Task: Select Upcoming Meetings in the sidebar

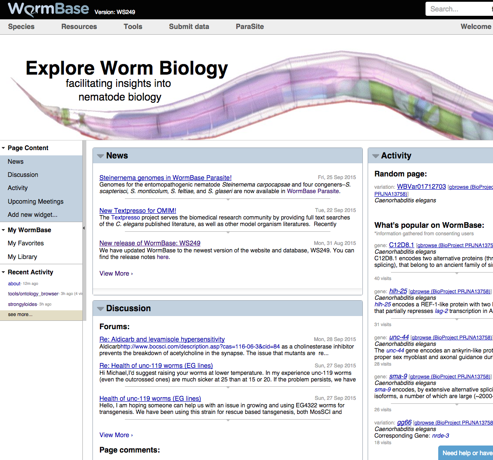Action: [35, 201]
